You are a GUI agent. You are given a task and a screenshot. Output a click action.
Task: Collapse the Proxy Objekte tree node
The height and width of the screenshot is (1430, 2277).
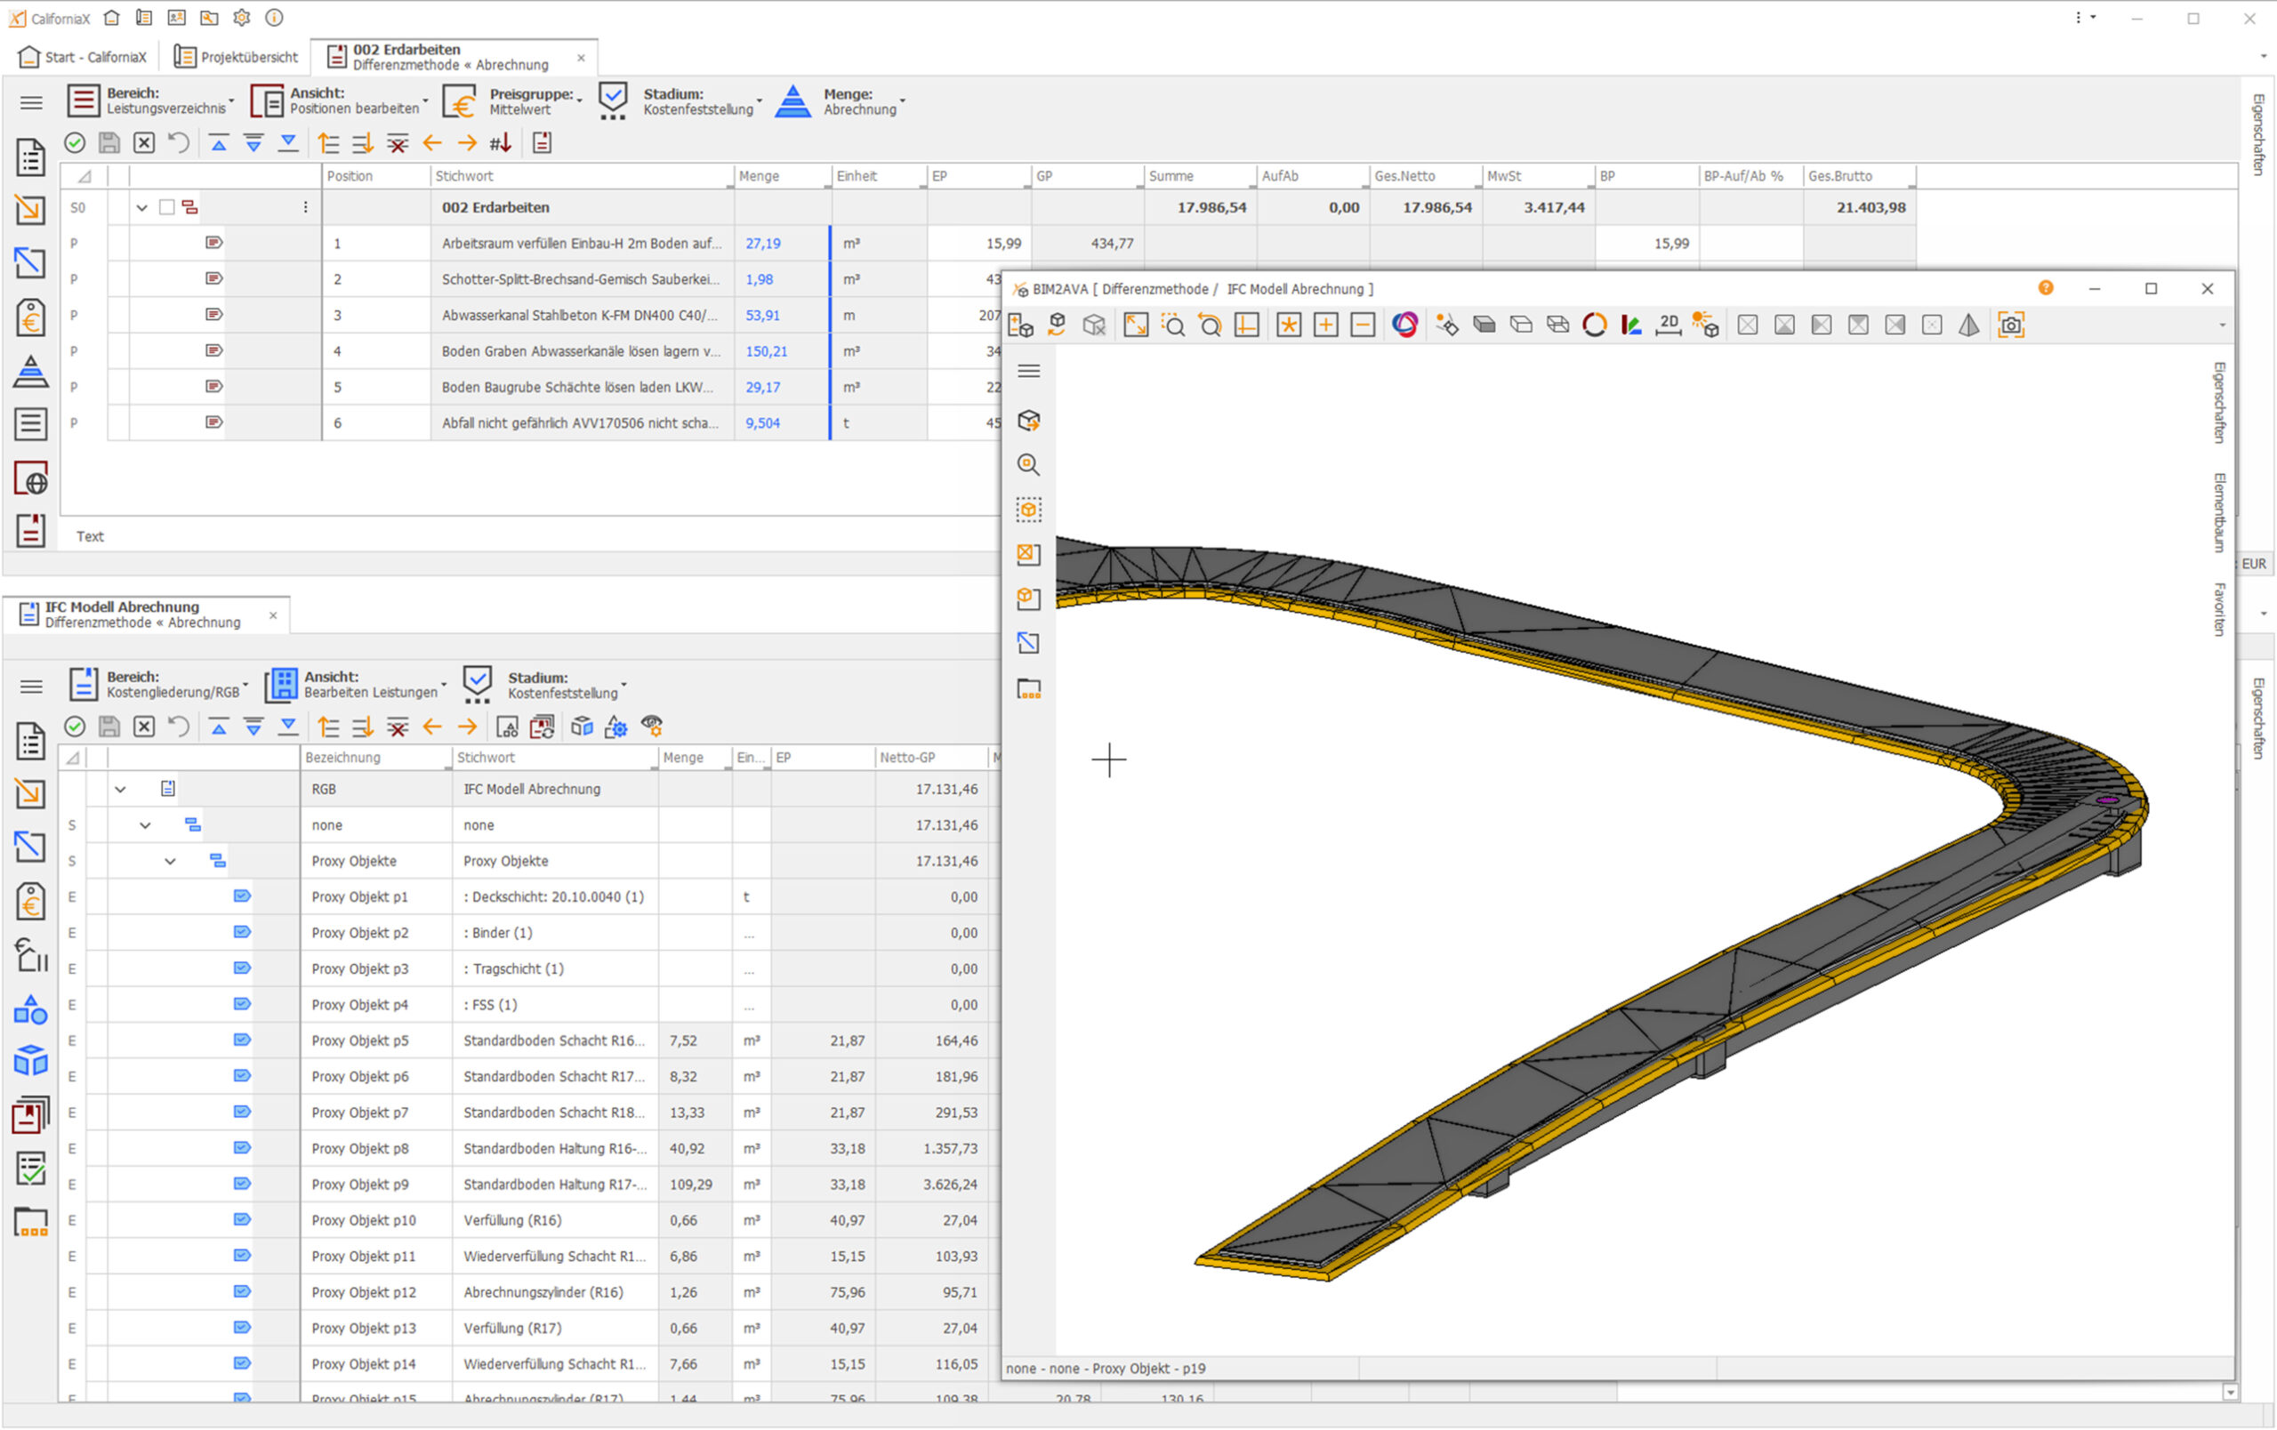click(x=170, y=861)
